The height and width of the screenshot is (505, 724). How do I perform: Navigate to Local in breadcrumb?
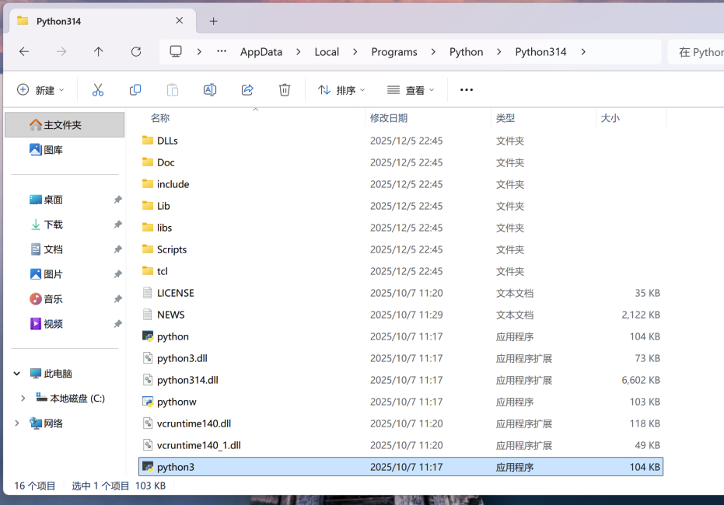[x=327, y=51]
